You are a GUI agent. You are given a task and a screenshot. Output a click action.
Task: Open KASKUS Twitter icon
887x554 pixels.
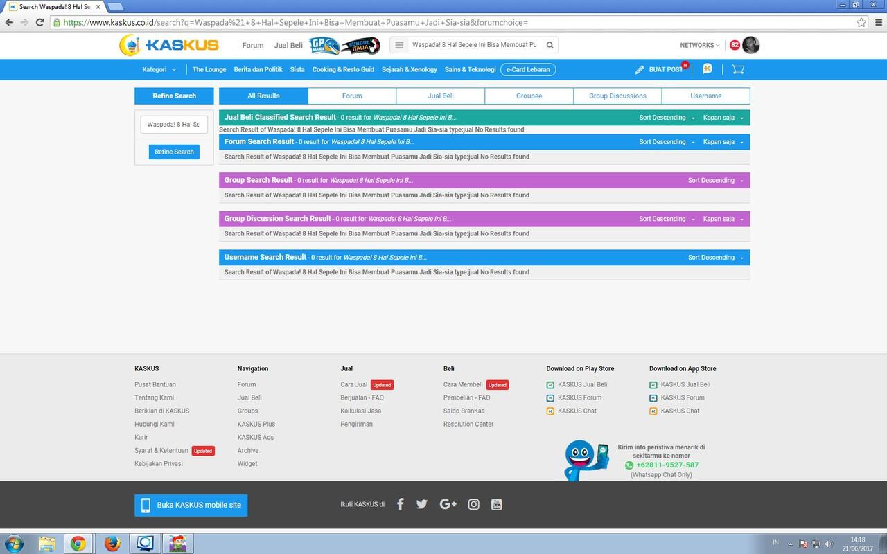point(421,504)
